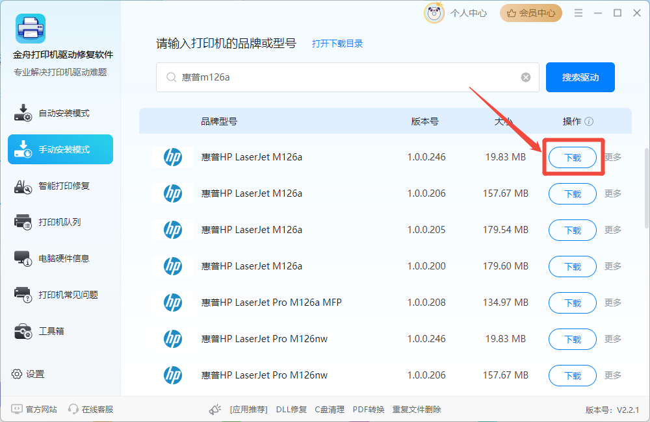
Task: Click HP logo of version 1.0.0.205 row
Action: point(173,230)
